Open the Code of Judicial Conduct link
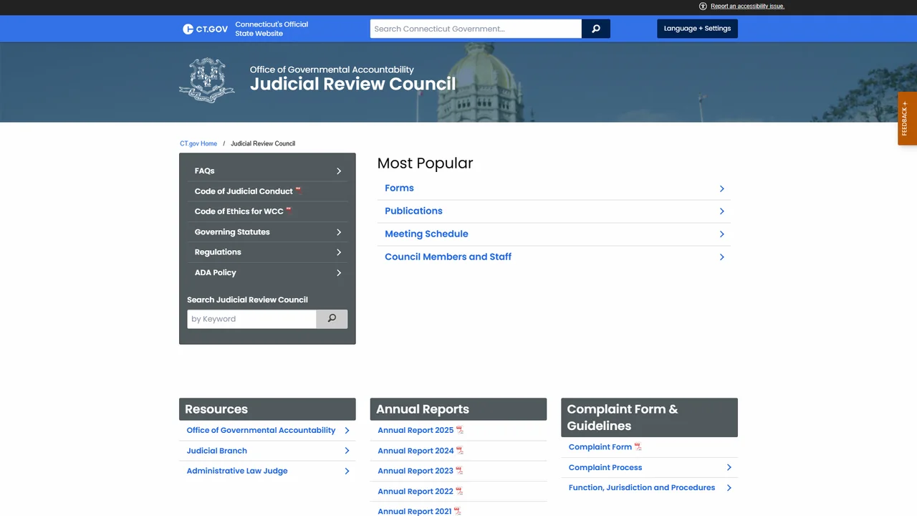This screenshot has width=917, height=516. [x=244, y=191]
